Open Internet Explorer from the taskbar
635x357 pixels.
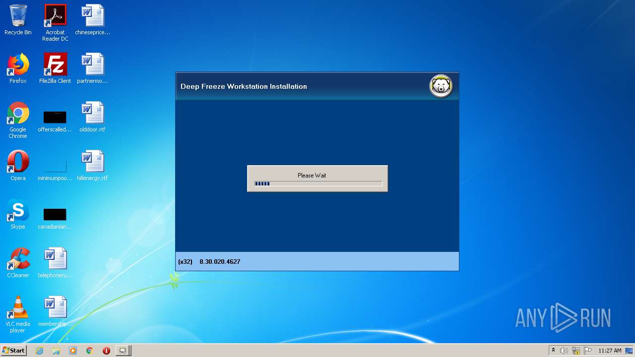(40, 351)
